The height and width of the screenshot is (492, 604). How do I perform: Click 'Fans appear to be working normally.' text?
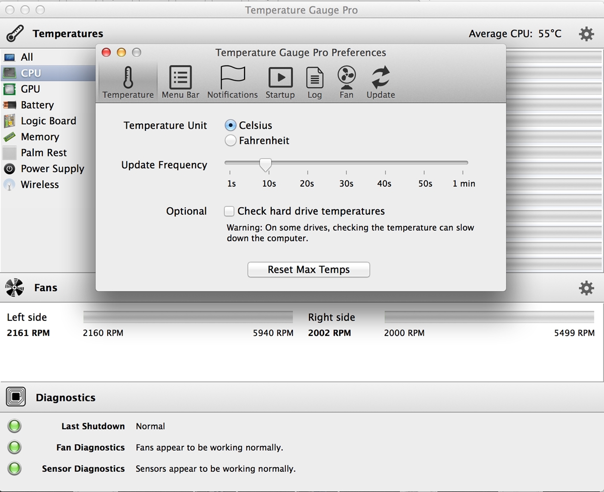[209, 447]
